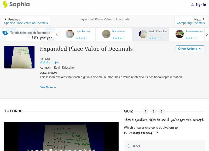Image resolution: width=209 pixels, height=151 pixels.
Task: Click calebkarpay's avatar thumbnail
Action: click(70, 34)
